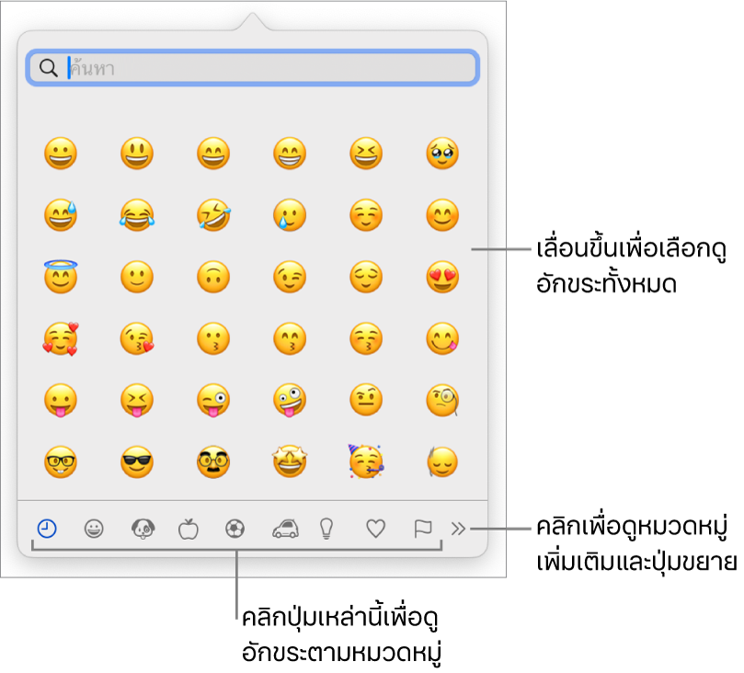Open the recently used clock category
Screen dimensions: 744x673
pyautogui.click(x=47, y=528)
